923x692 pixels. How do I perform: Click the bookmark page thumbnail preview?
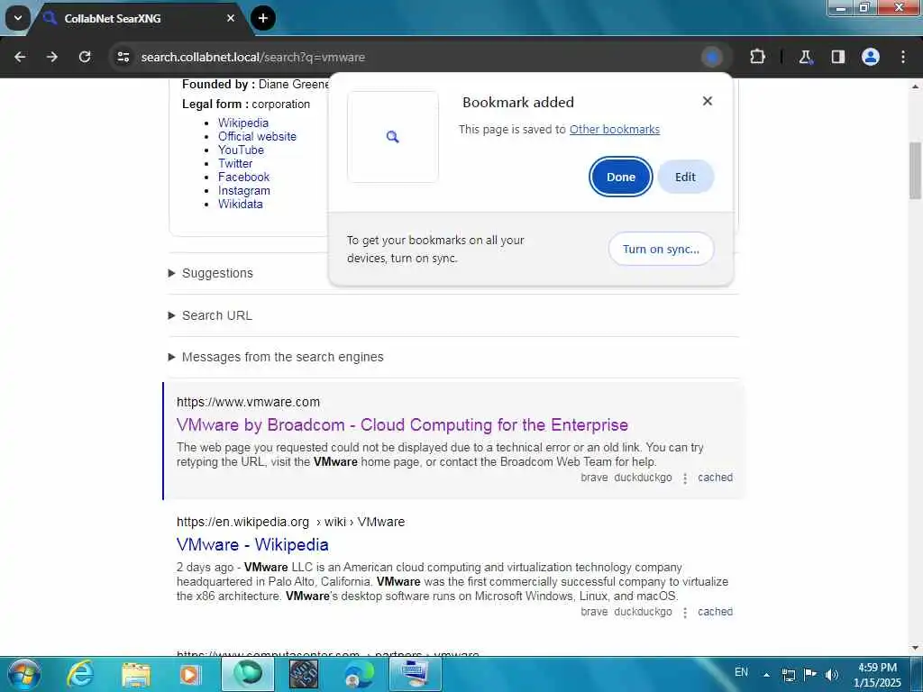[393, 137]
